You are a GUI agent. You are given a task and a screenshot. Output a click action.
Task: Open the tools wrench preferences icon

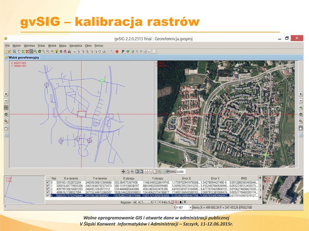pos(123,51)
